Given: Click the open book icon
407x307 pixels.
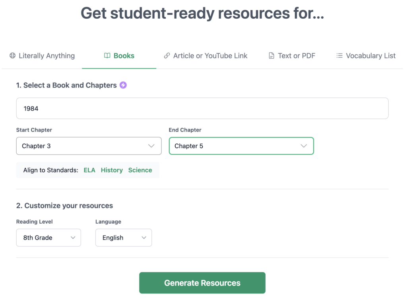Looking at the screenshot, I should pos(107,56).
